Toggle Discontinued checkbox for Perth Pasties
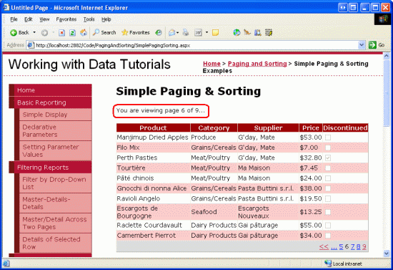393x270 pixels. pyautogui.click(x=327, y=158)
